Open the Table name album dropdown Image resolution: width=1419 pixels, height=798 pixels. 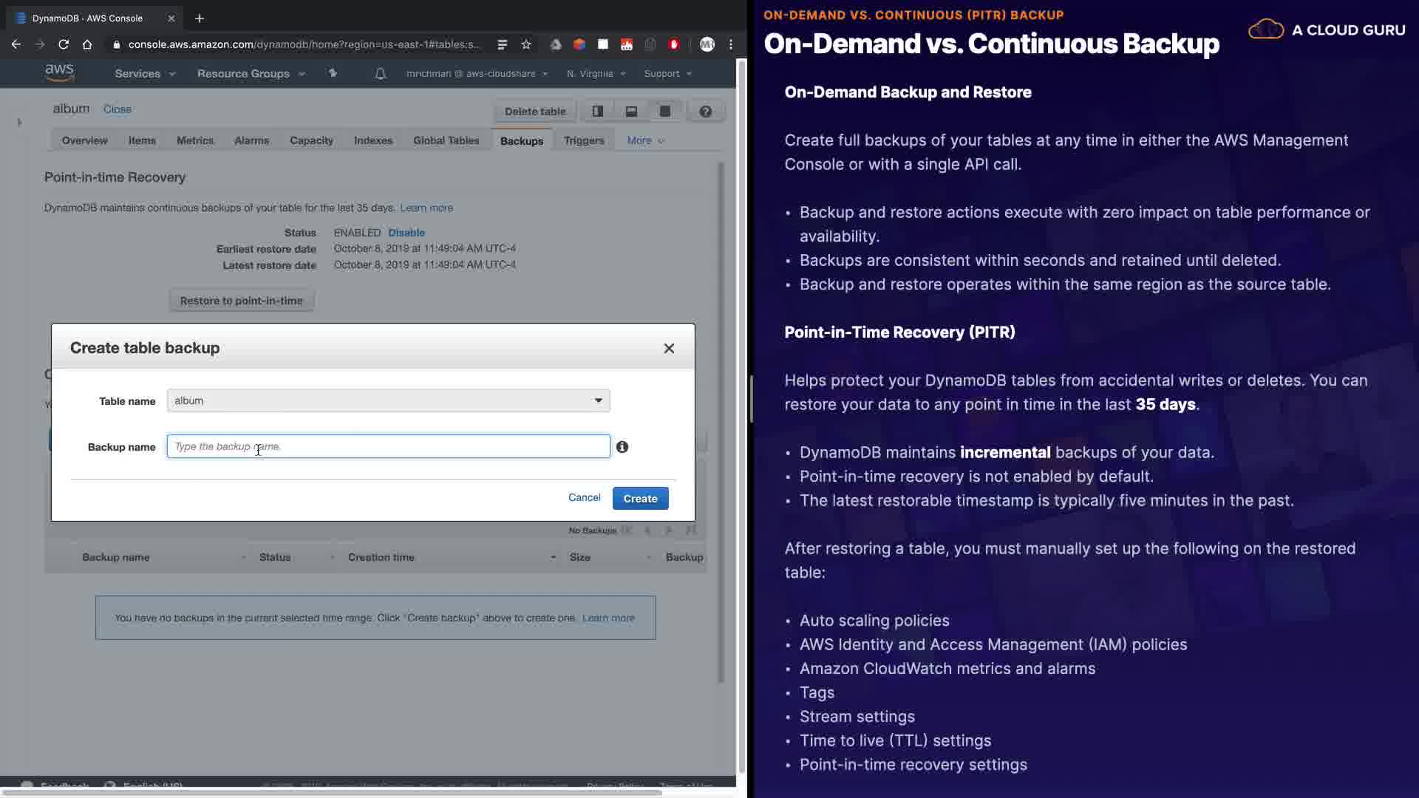click(x=388, y=400)
